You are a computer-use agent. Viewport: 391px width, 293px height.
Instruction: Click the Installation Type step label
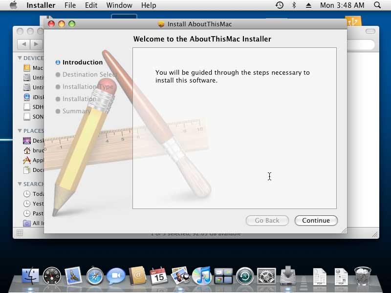click(88, 87)
